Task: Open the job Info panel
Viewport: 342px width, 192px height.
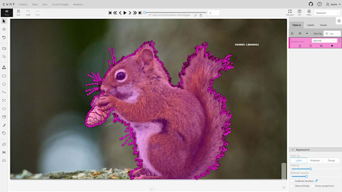Action: click(299, 13)
